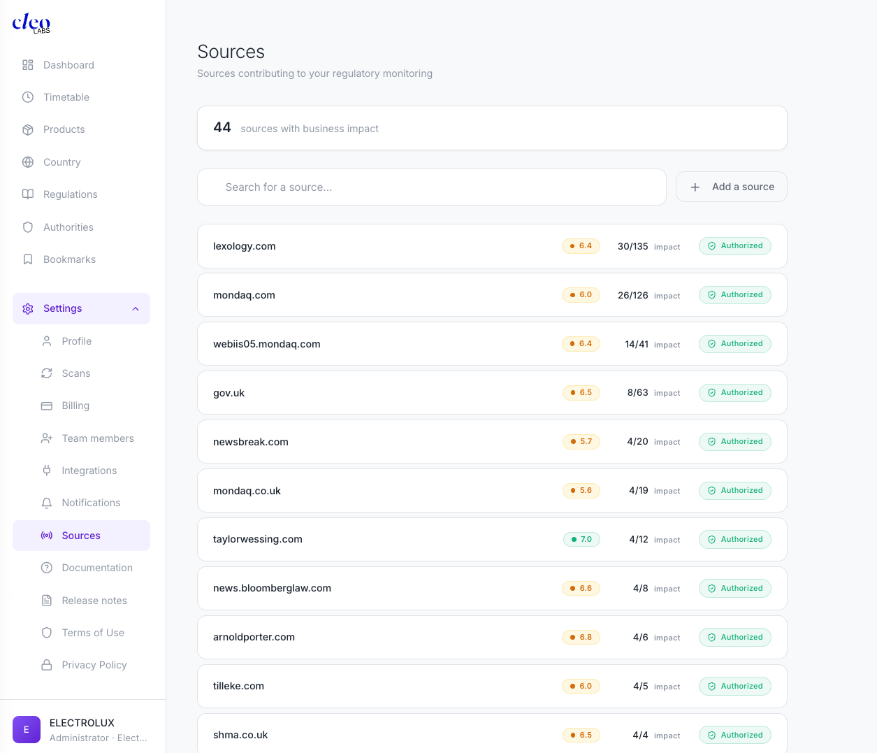
Task: Click the Release notes document icon
Action: [47, 601]
